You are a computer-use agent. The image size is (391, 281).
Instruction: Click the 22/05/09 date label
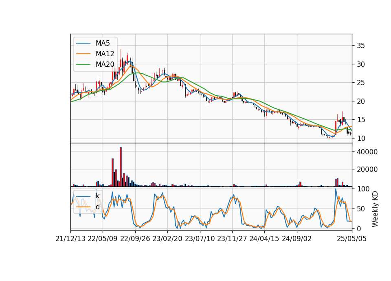103,239
